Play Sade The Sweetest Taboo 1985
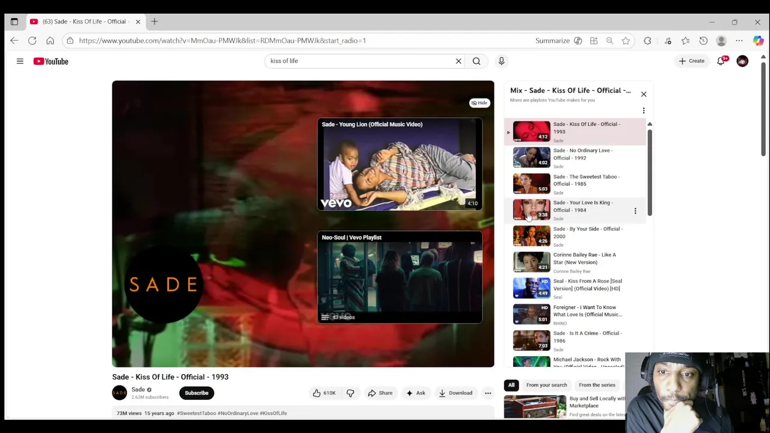 (574, 184)
